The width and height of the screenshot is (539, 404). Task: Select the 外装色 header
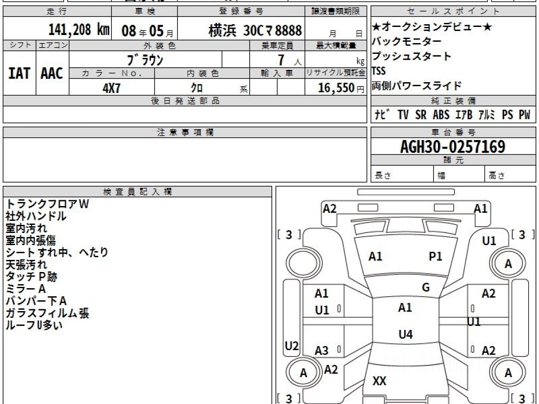159,45
